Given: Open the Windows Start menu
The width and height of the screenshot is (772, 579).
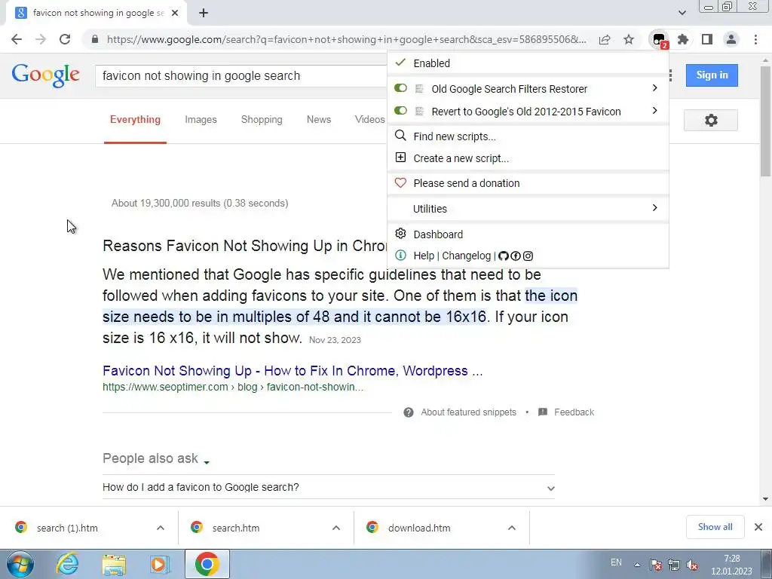Looking at the screenshot, I should (20, 564).
